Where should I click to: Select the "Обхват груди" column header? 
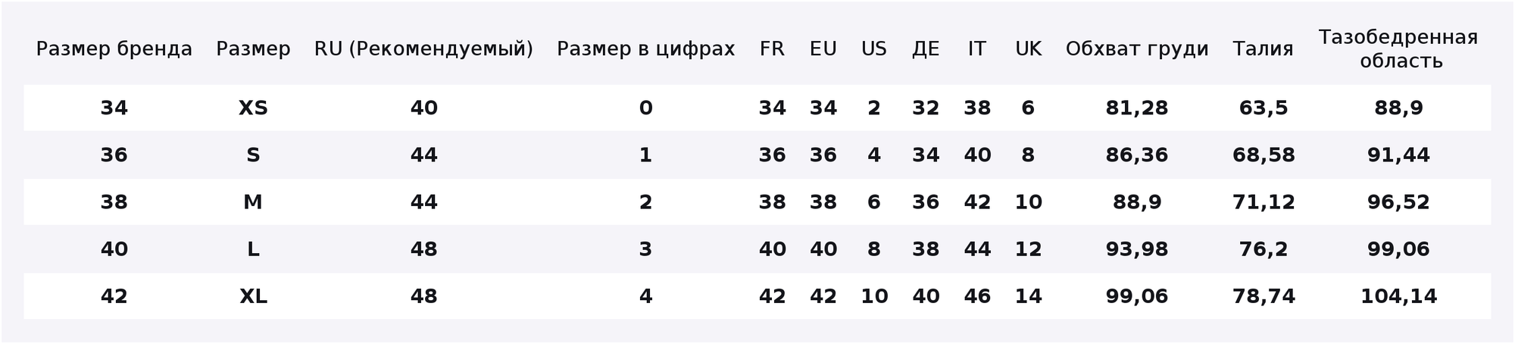(x=1137, y=49)
